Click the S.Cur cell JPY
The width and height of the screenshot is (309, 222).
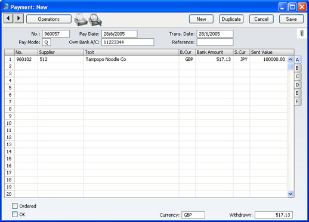point(242,59)
